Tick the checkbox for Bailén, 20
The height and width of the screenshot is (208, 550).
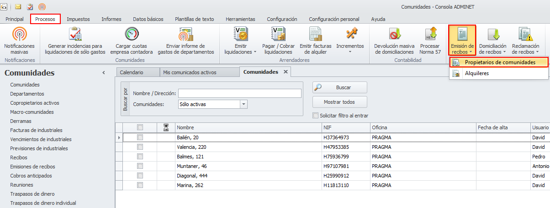point(140,137)
